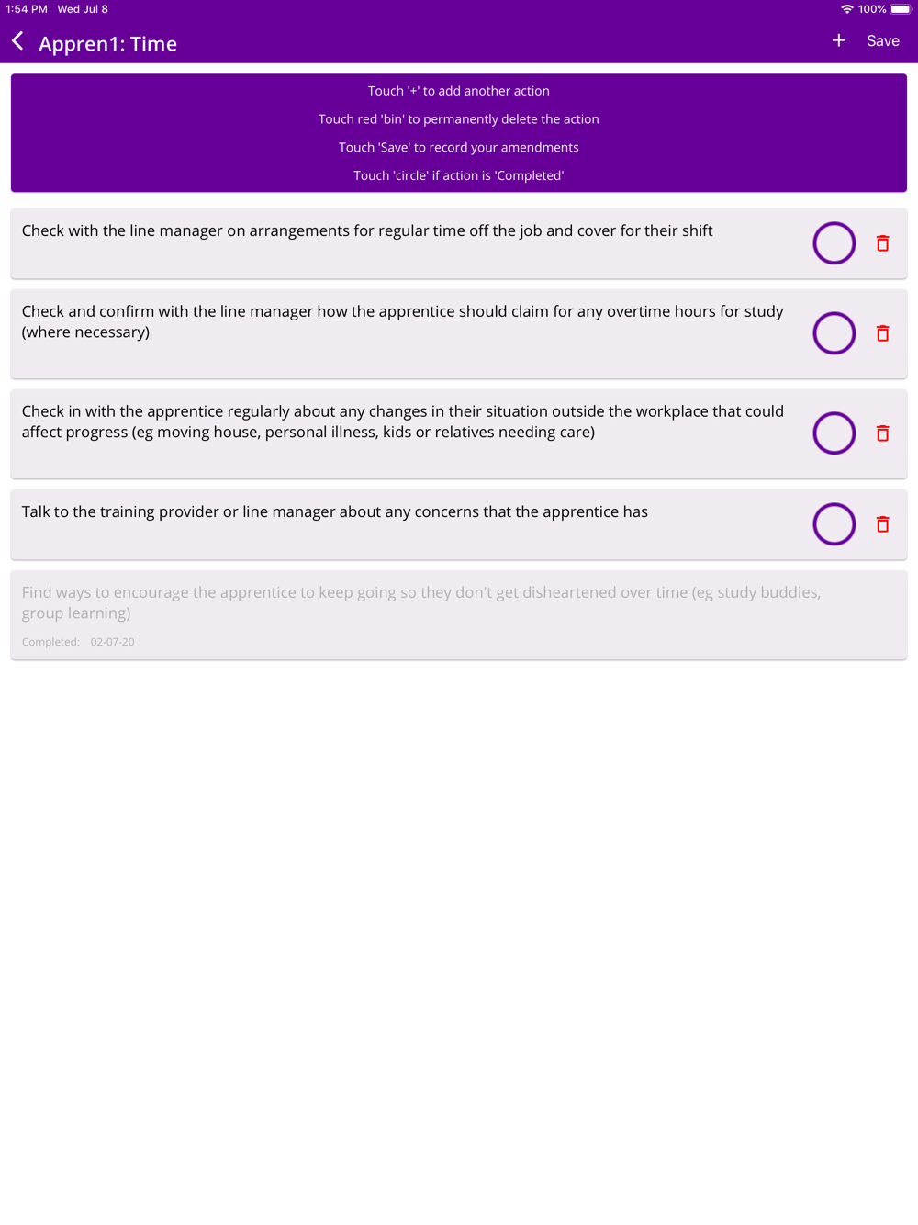This screenshot has width=918, height=1225.
Task: Mark 'regular time off the job' action completed
Action: click(834, 243)
